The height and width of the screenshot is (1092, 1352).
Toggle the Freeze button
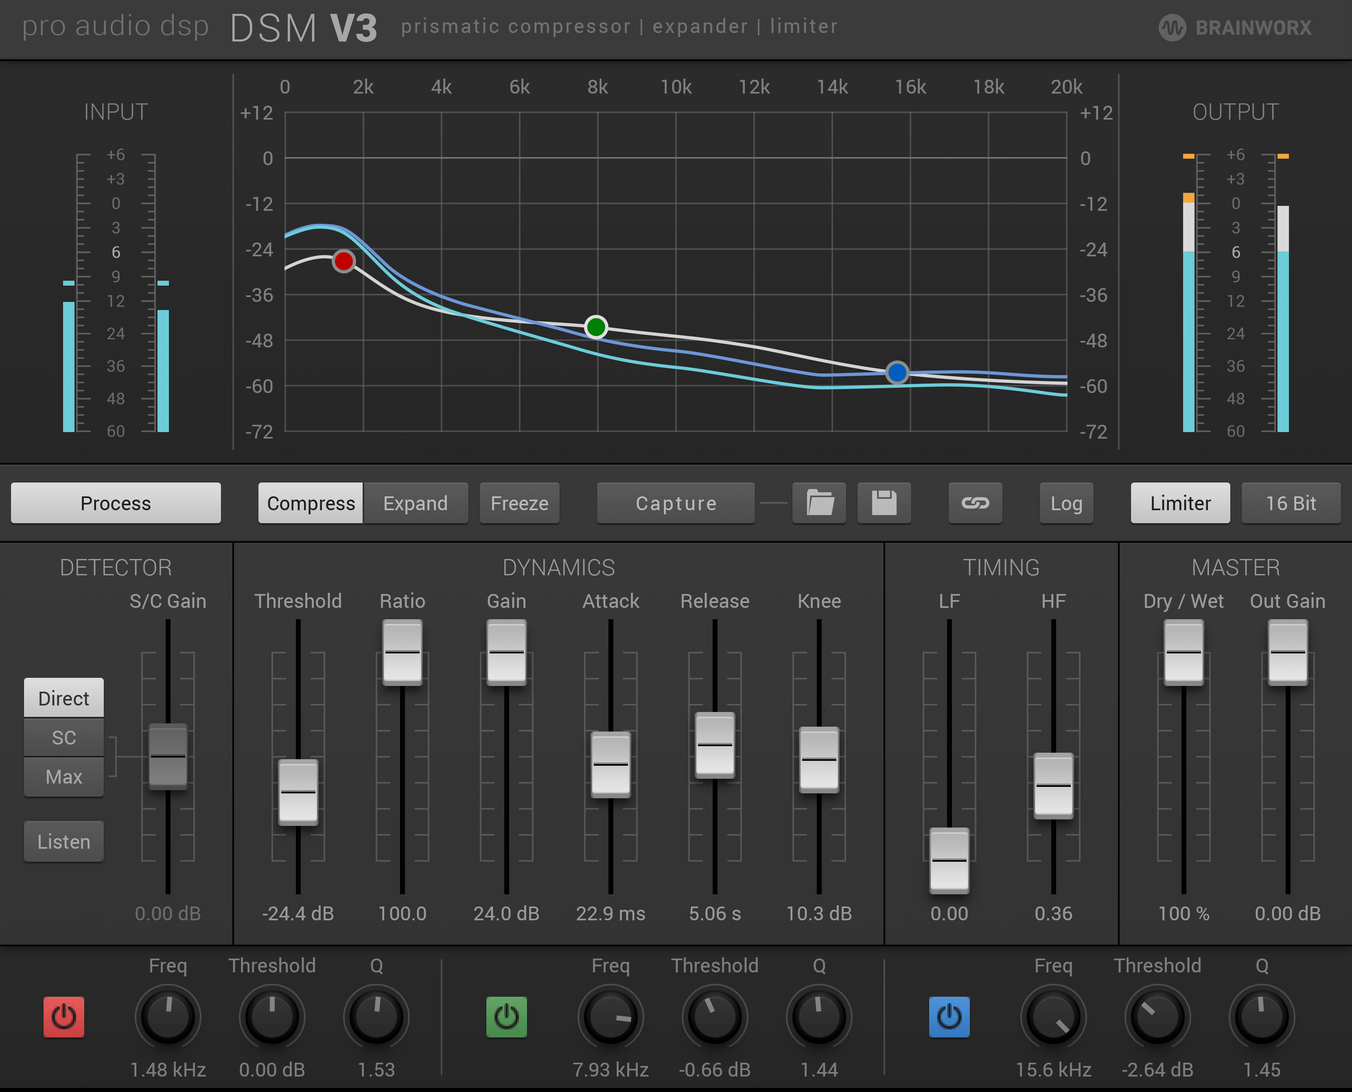tap(520, 502)
